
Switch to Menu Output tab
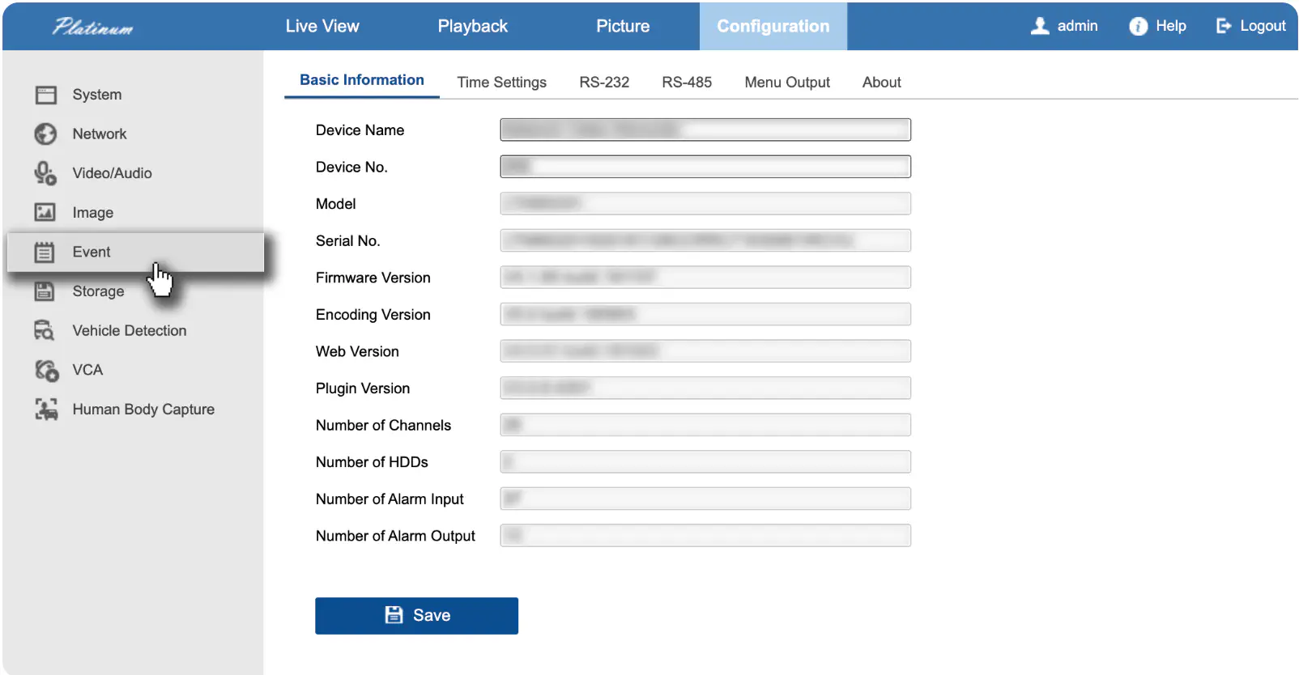coord(787,83)
